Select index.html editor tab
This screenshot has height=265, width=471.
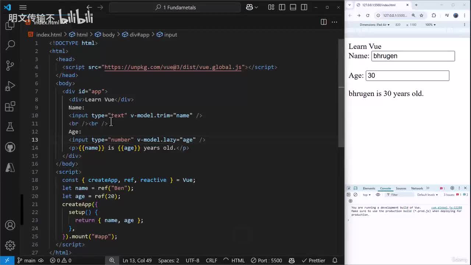coord(47,22)
